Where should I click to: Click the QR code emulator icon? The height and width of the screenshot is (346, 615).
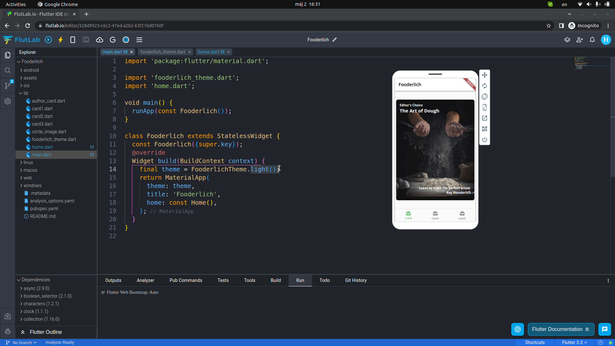(x=484, y=129)
